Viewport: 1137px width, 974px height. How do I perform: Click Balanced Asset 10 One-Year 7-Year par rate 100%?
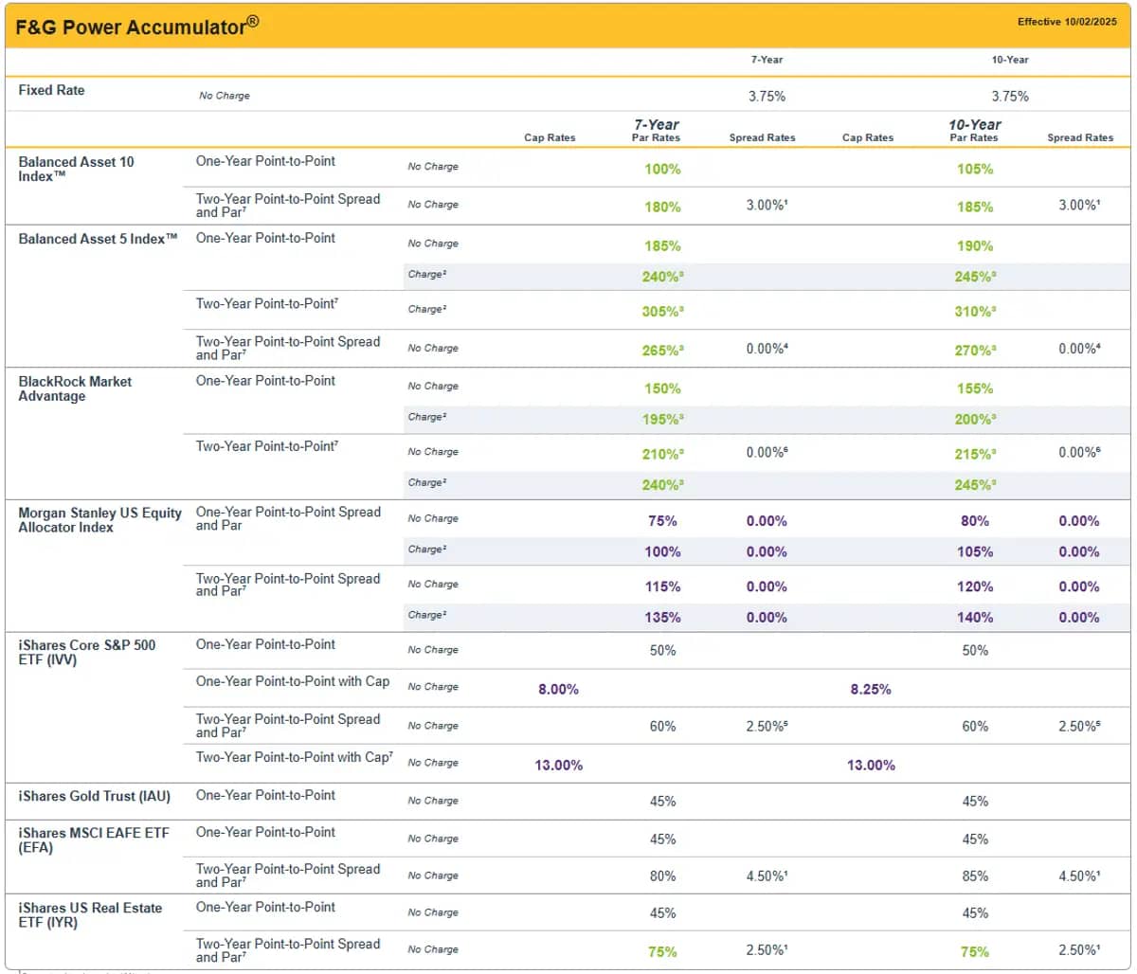662,169
